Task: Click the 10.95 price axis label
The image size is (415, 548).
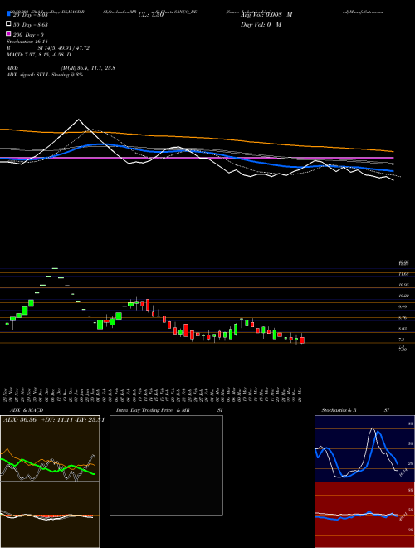Action: [x=404, y=285]
